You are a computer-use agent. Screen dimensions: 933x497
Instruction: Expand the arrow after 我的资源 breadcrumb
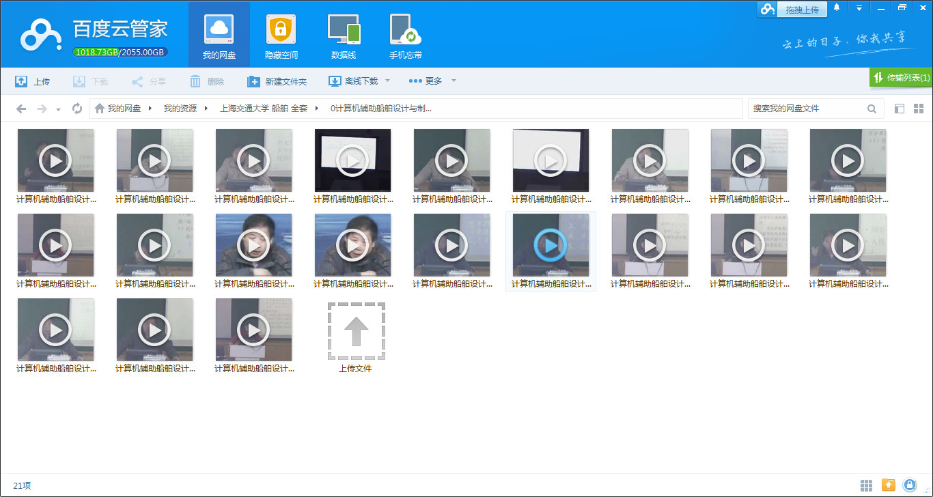coord(206,109)
